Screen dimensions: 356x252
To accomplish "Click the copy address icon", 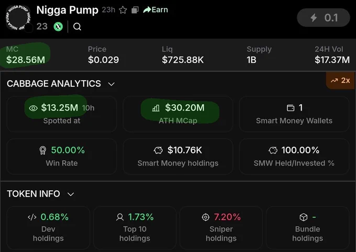I will (135, 10).
